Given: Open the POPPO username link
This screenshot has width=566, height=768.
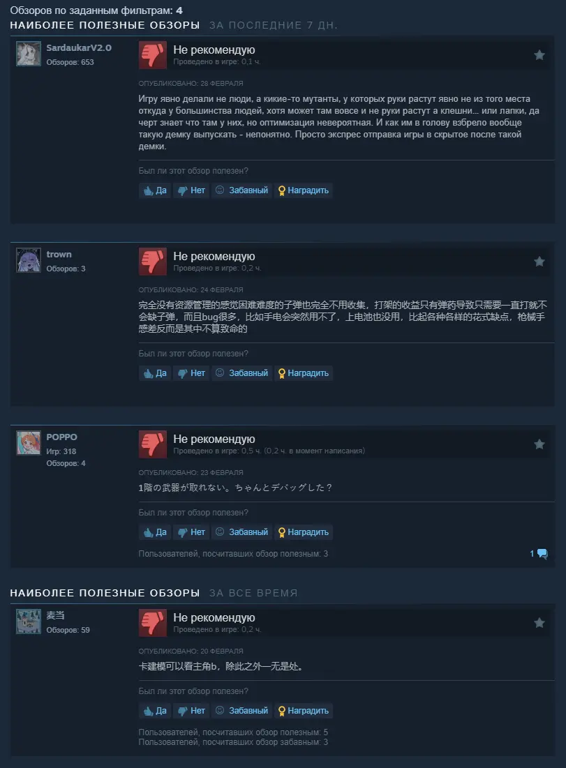Looking at the screenshot, I should point(61,437).
